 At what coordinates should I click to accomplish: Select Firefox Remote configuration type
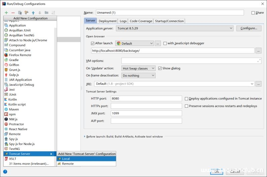[20, 55]
